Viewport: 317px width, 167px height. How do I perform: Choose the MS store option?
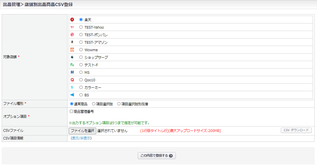(x=81, y=72)
